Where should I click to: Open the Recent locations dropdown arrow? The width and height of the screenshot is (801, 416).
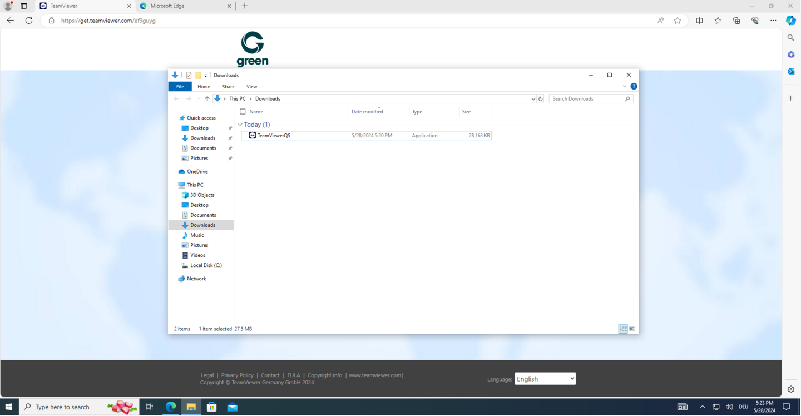point(199,99)
